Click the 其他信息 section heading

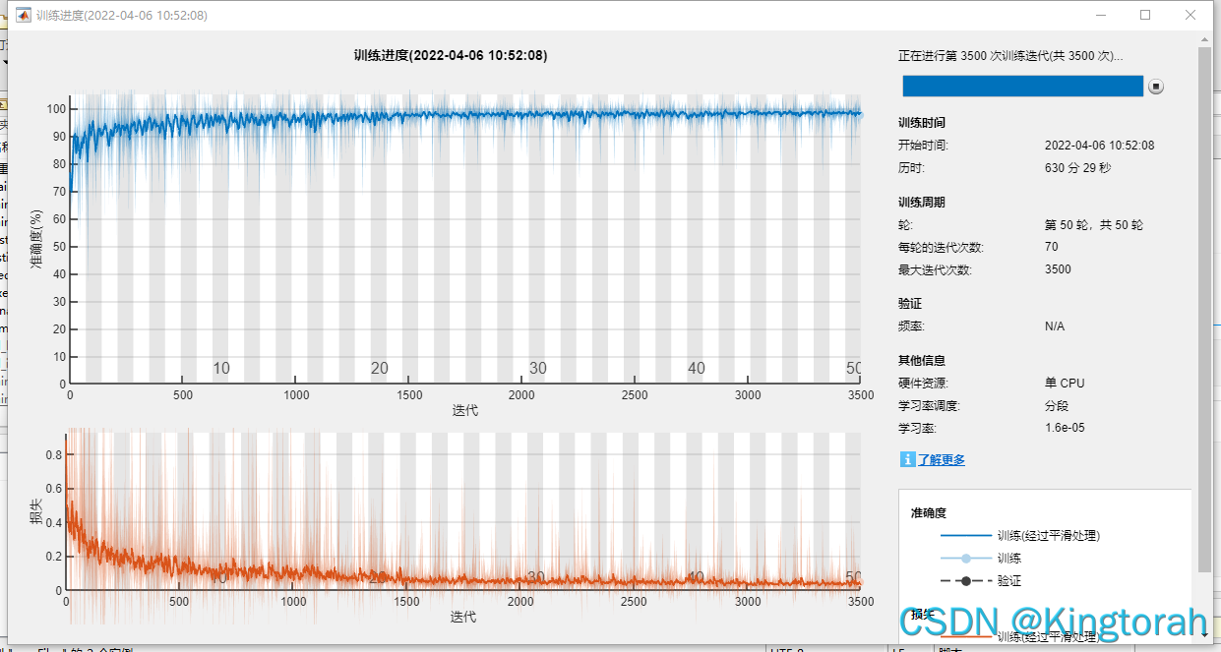[922, 360]
